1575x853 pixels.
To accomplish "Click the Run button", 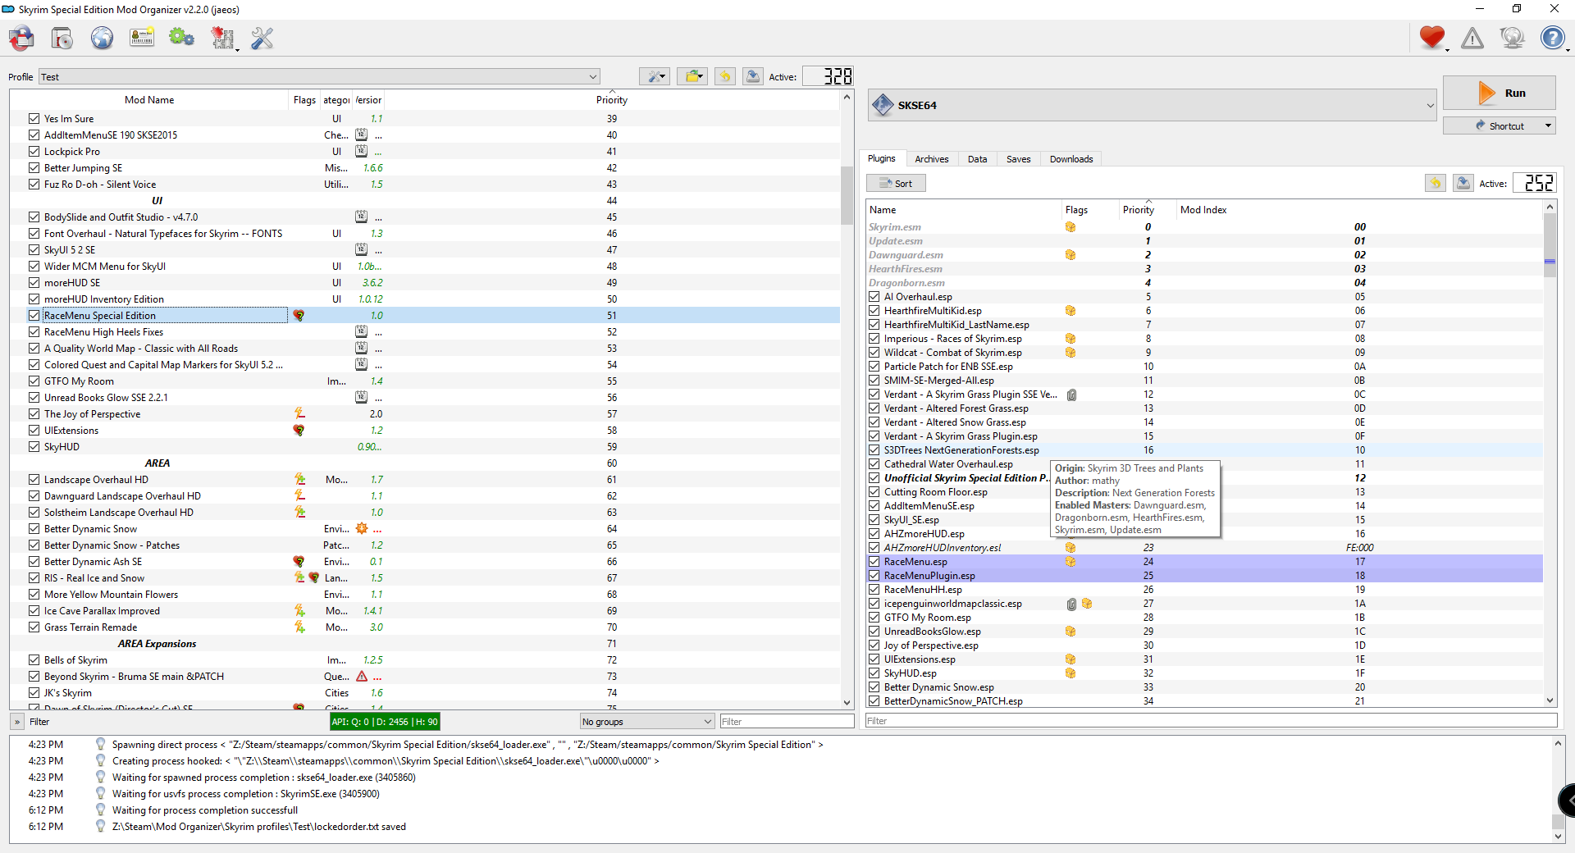I will tap(1499, 93).
